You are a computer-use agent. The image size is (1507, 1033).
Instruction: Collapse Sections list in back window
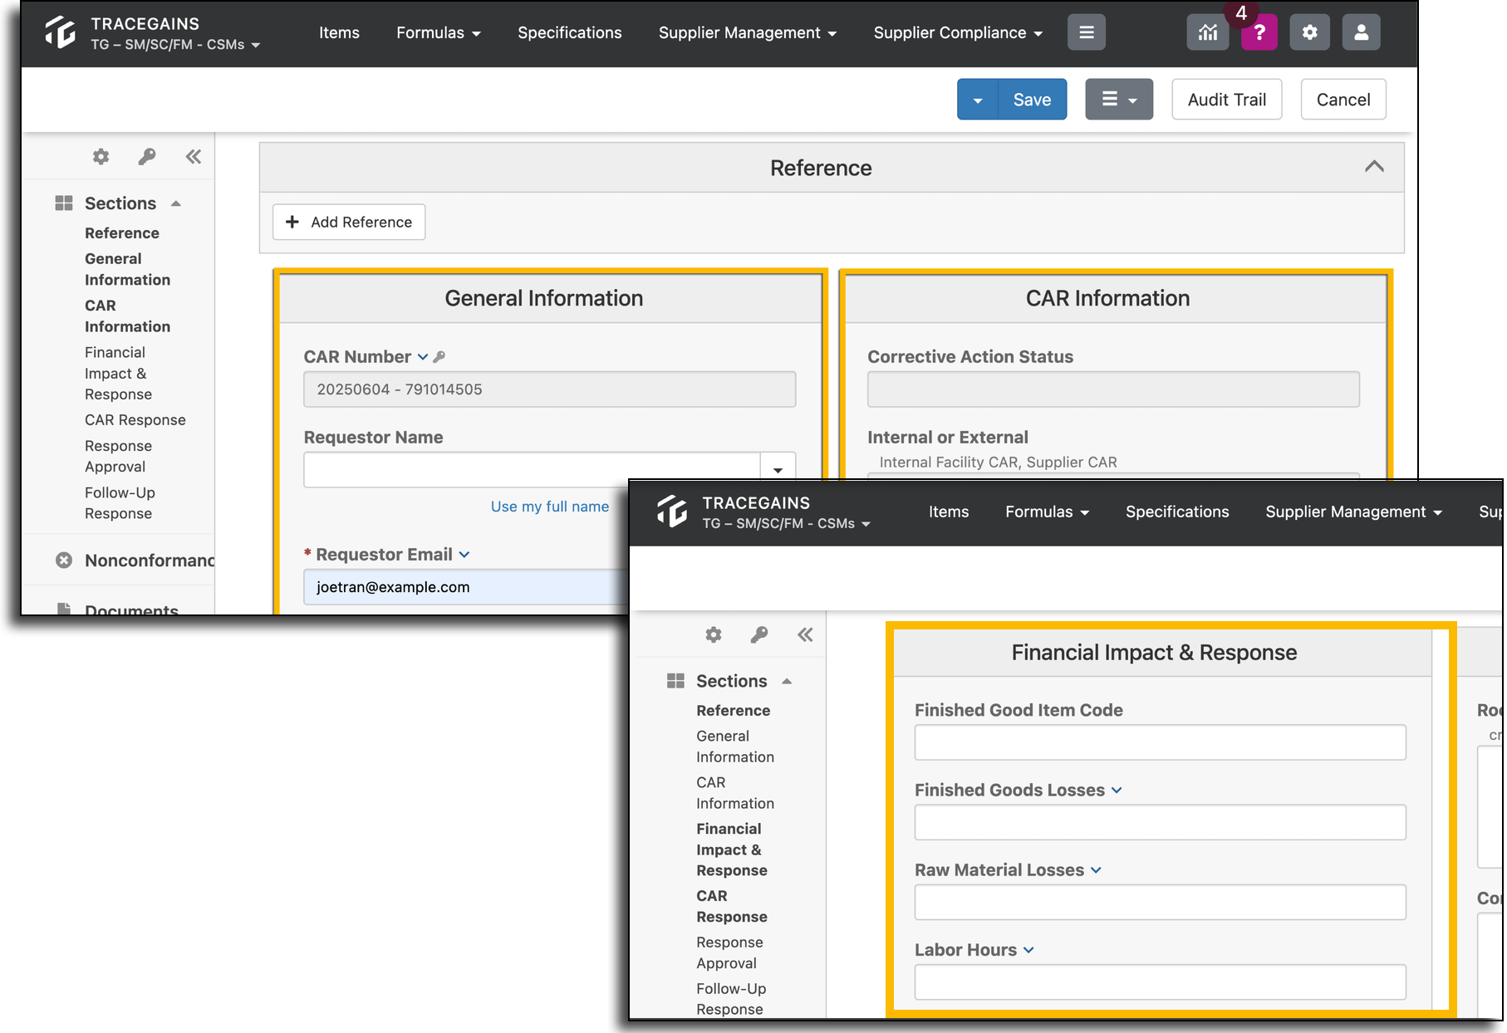[176, 204]
